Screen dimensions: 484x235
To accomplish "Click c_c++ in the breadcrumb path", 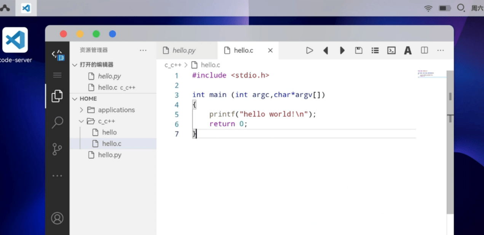I will tap(173, 65).
